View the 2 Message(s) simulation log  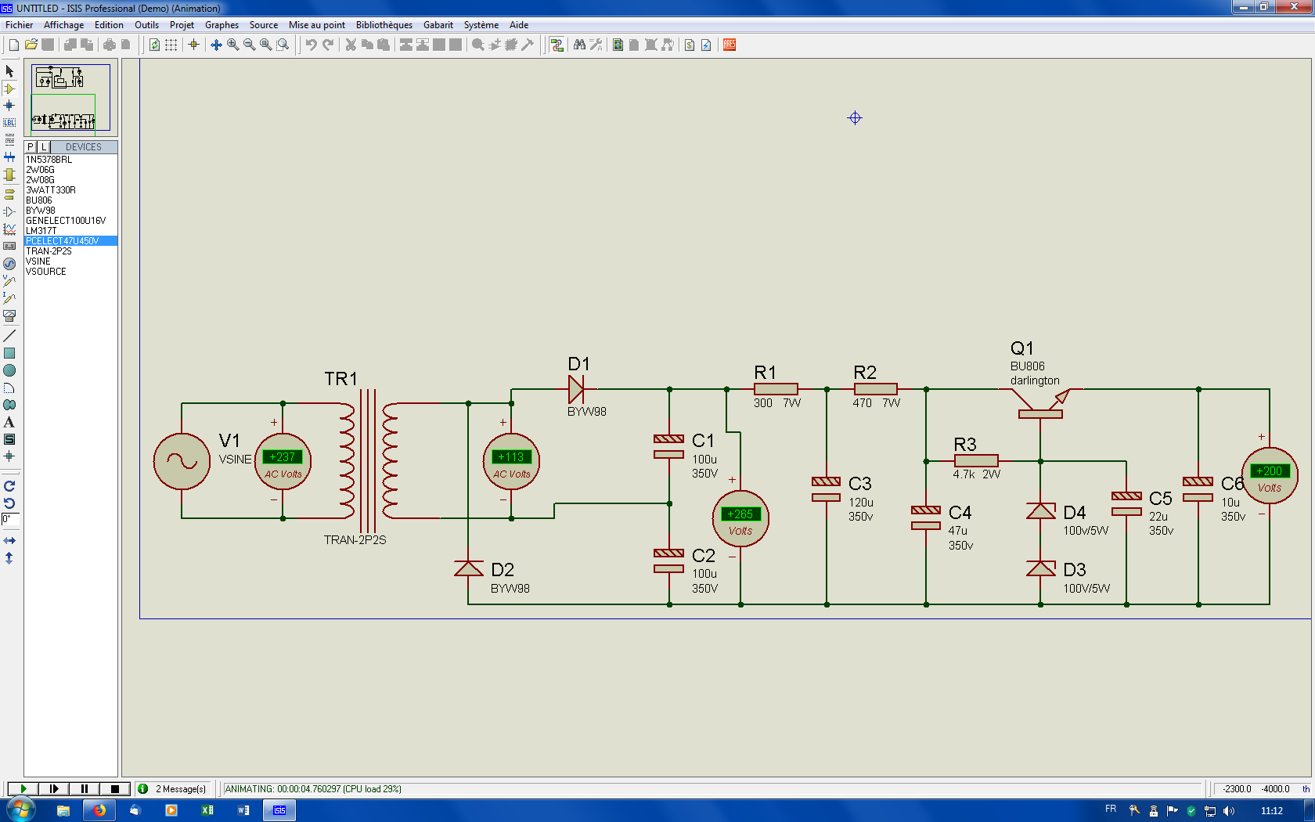pos(174,789)
